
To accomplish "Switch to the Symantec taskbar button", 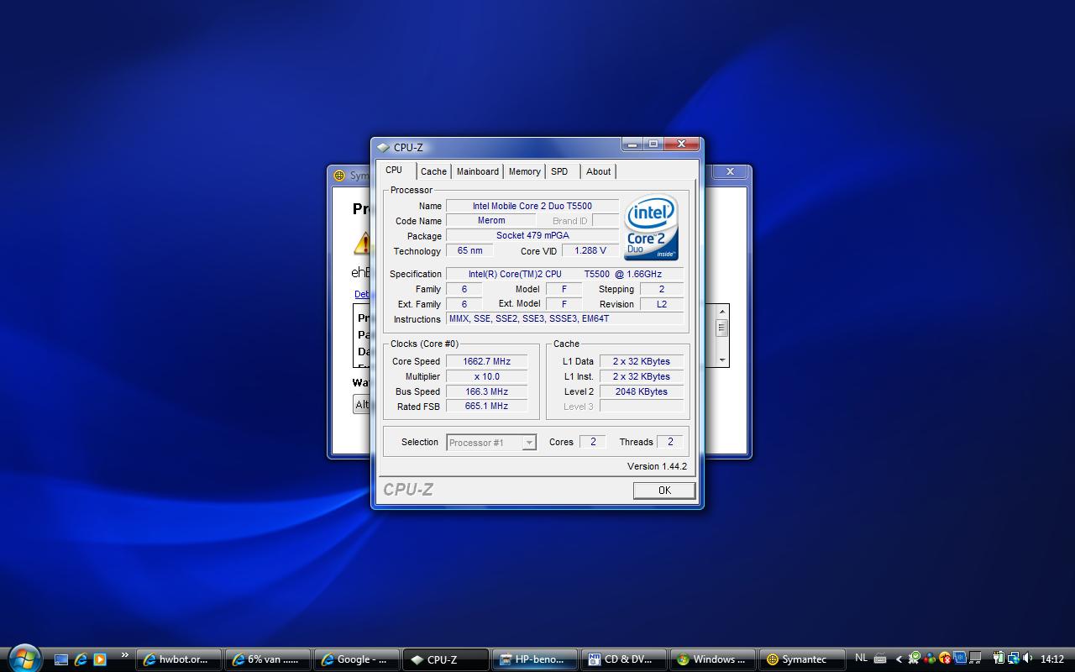I will pos(802,659).
